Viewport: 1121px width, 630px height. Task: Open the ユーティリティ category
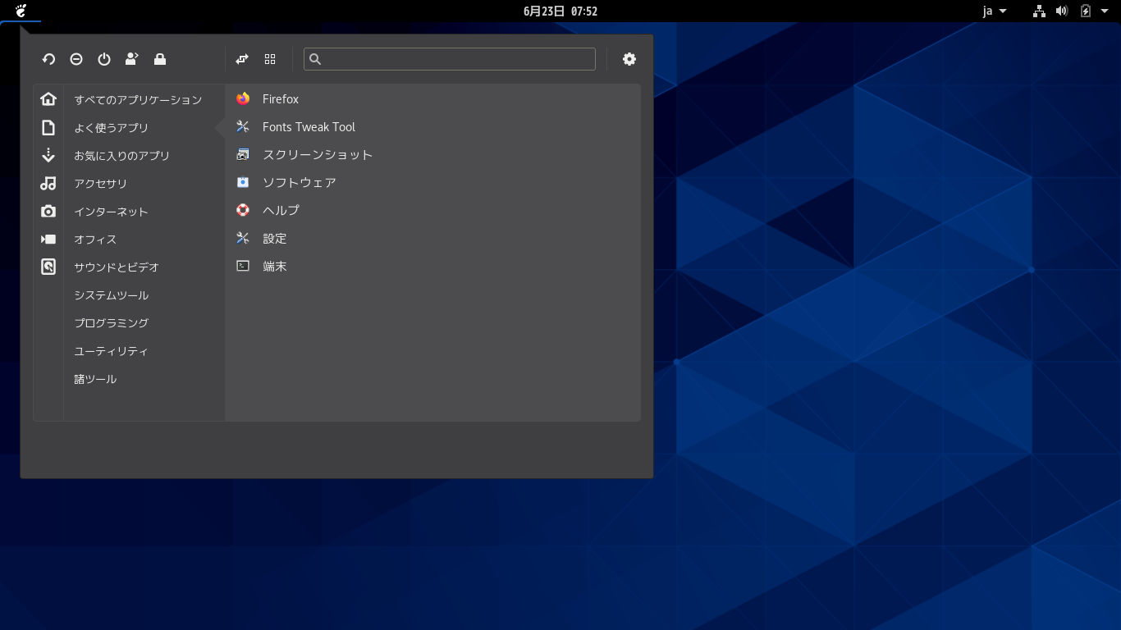(x=111, y=351)
